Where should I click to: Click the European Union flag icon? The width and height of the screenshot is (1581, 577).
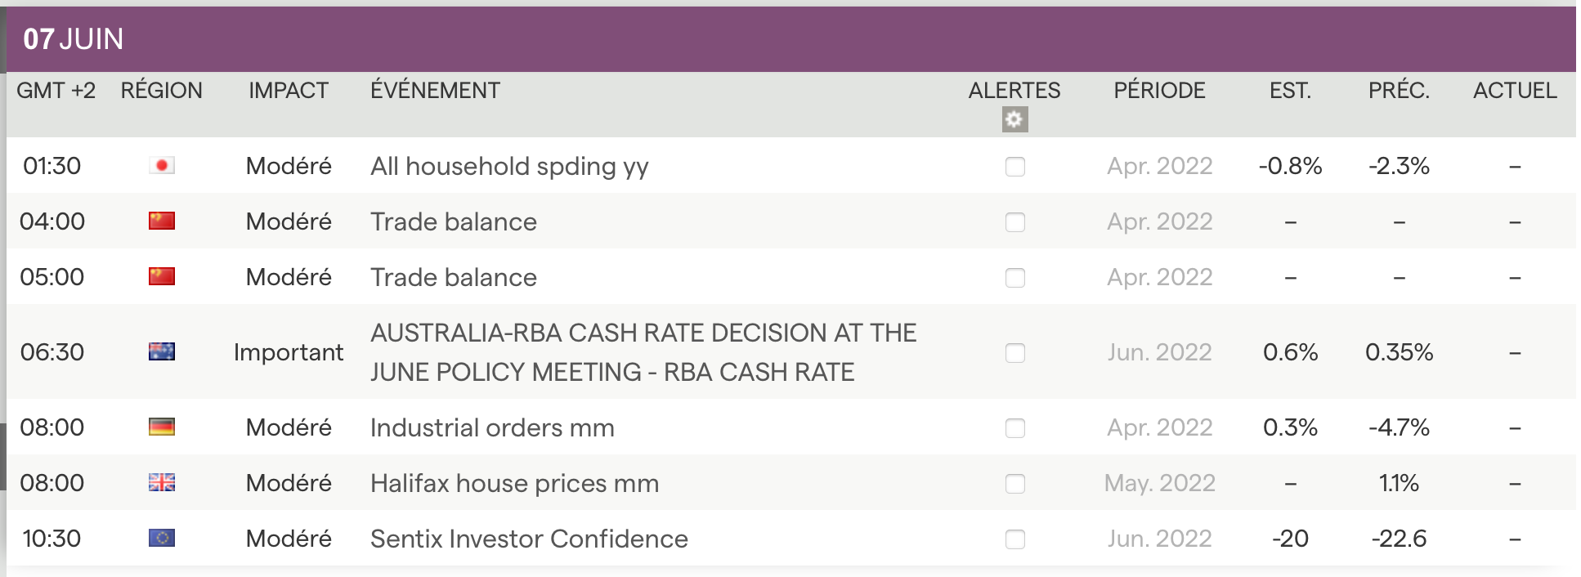point(162,539)
